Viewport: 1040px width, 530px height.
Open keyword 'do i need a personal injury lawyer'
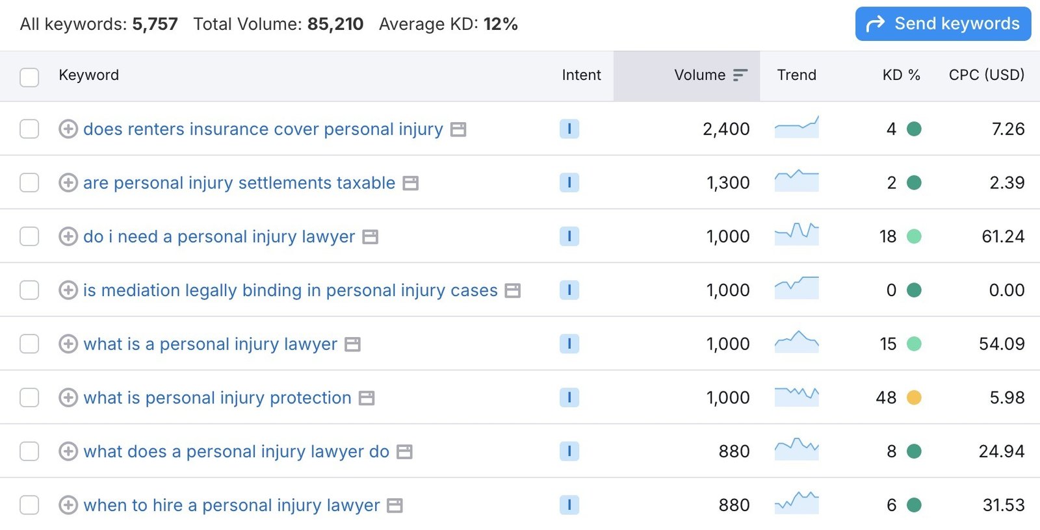[219, 236]
